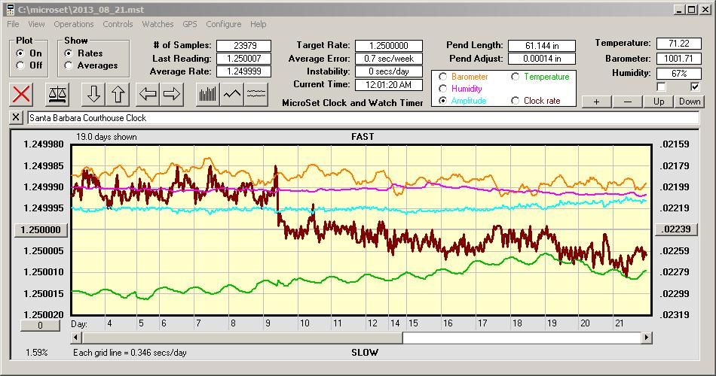Click the Barometer reading field
The width and height of the screenshot is (716, 376).
click(x=678, y=59)
